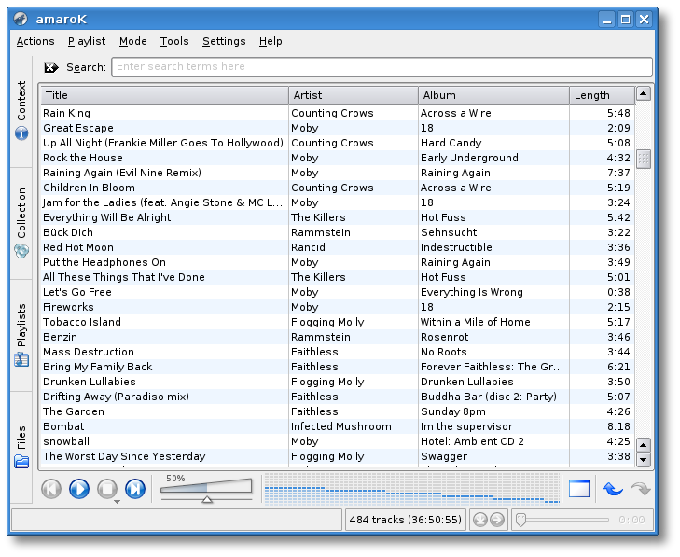Sort by the Album column header
680x557 pixels.
[494, 95]
